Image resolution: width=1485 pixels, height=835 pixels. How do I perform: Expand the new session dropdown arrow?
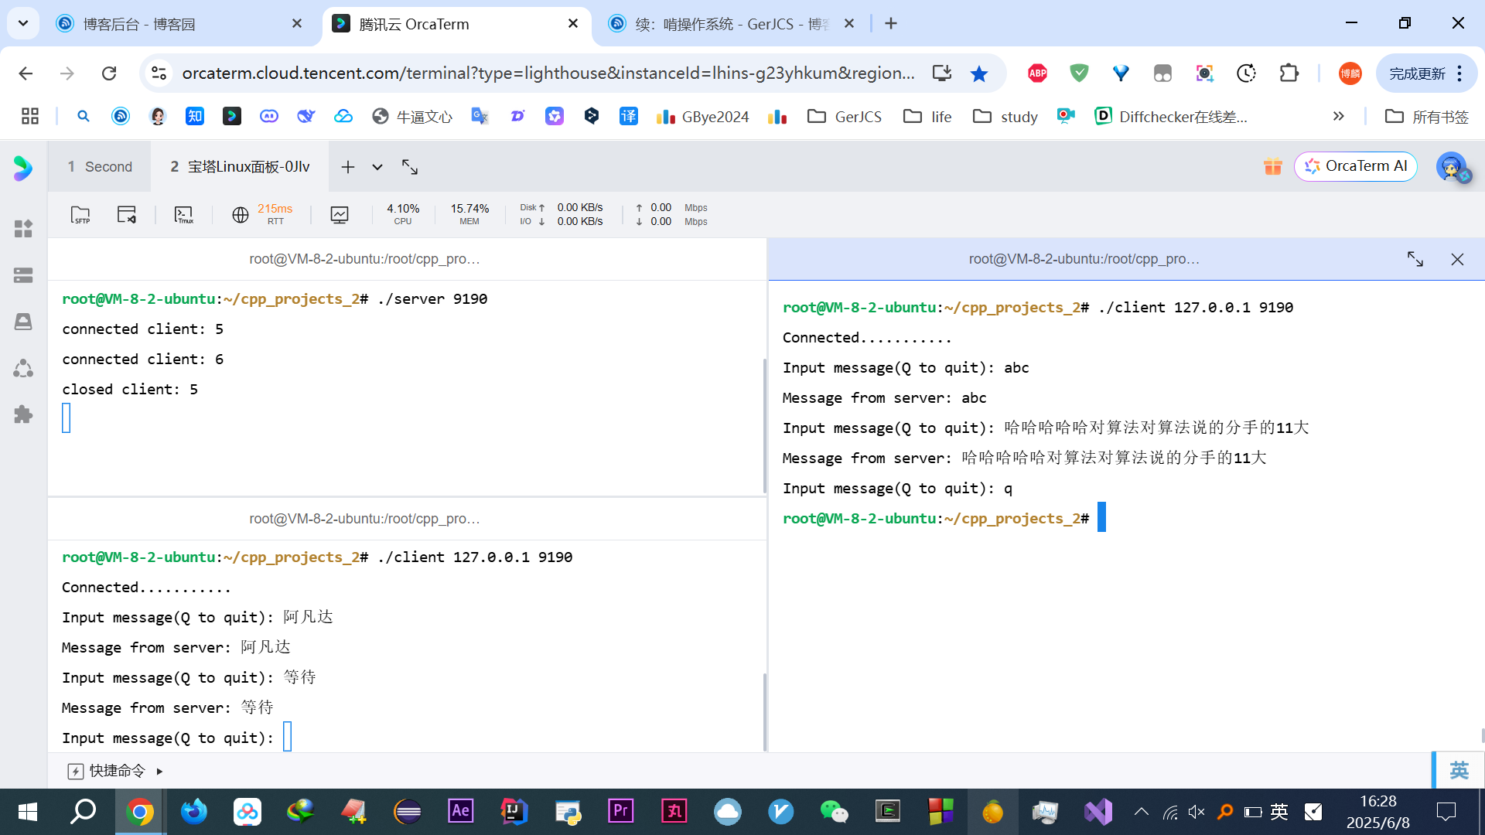(377, 167)
